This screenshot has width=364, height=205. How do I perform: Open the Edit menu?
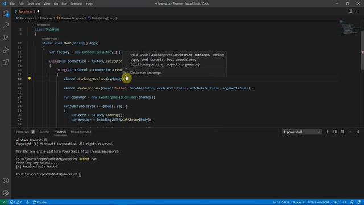(x=21, y=4)
